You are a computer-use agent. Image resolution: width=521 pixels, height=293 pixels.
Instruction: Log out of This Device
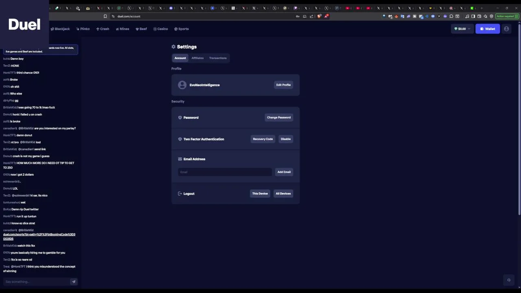[x=260, y=193]
